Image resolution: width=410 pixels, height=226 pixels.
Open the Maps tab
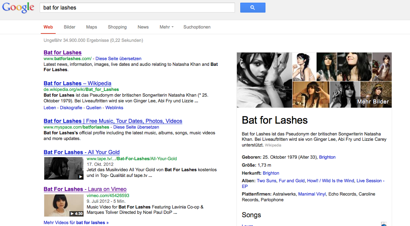[x=92, y=27]
